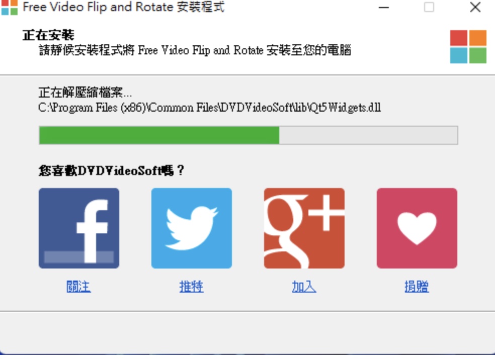The height and width of the screenshot is (359, 495).
Task: Click the DVDVideoSoft logo in header
Action: point(468,47)
